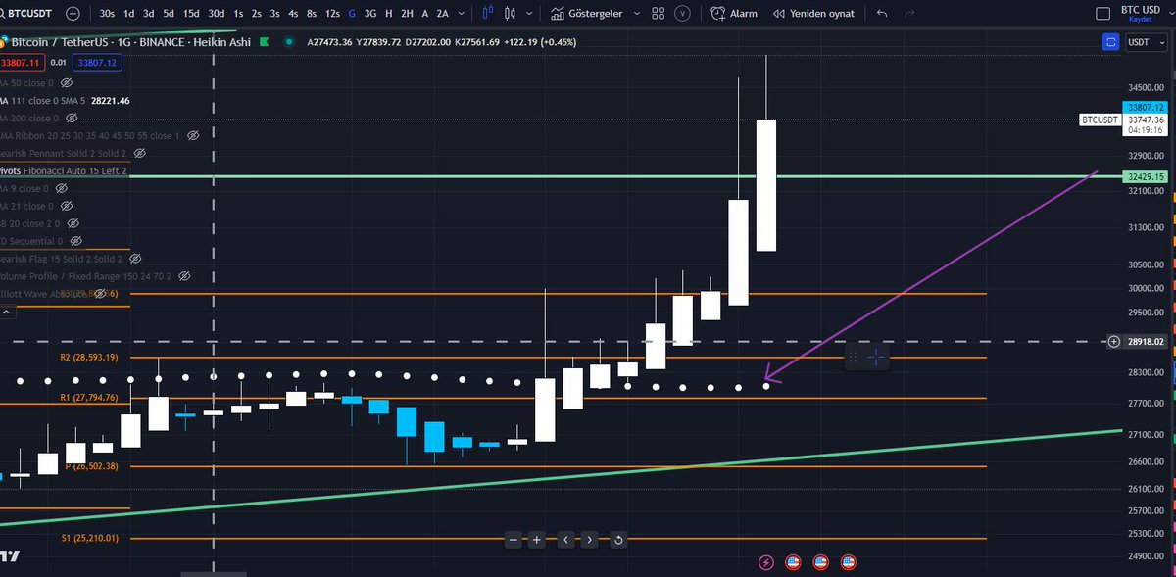
Task: Show the MA 50 indicator
Action: [65, 82]
